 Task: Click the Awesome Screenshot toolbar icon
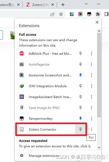pos(81,14)
